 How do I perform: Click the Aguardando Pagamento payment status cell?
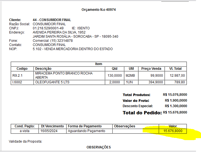[x=86, y=131]
